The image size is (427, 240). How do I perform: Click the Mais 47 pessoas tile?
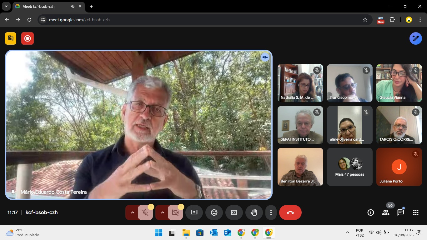(349, 167)
